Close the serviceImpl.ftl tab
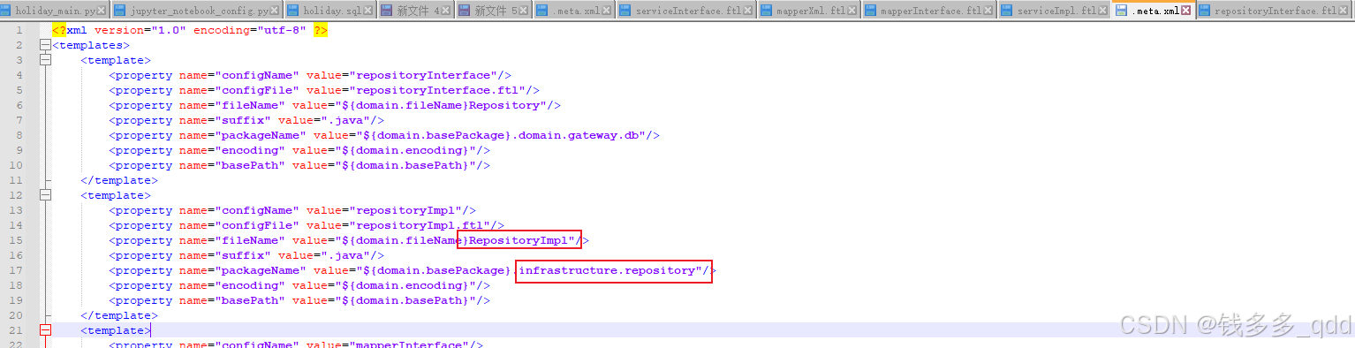Viewport: 1355px width, 348px height. tap(1103, 11)
